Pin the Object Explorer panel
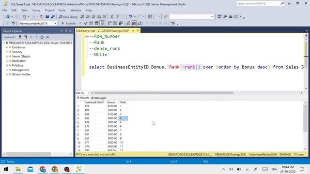This screenshot has width=310, height=174. 66,31
